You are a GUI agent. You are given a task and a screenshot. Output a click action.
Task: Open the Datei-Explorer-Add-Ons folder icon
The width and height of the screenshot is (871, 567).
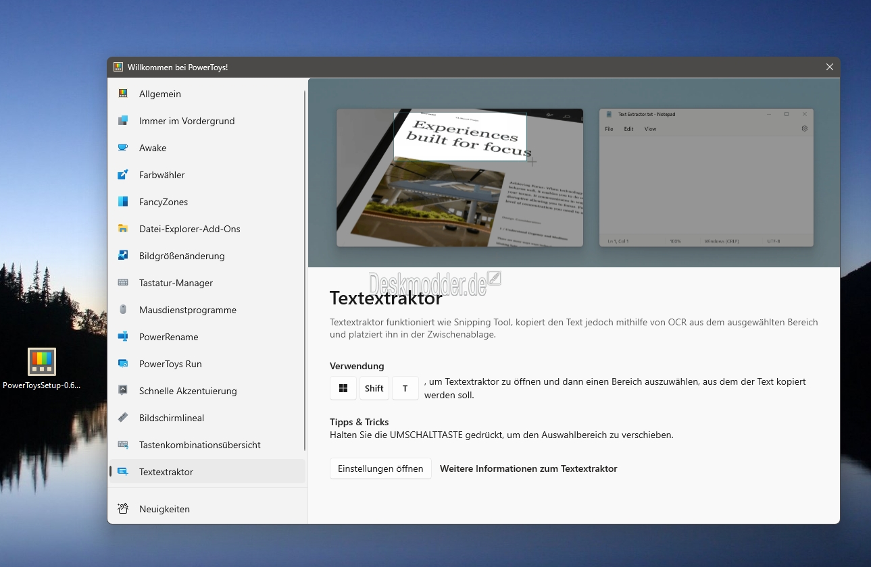(123, 229)
